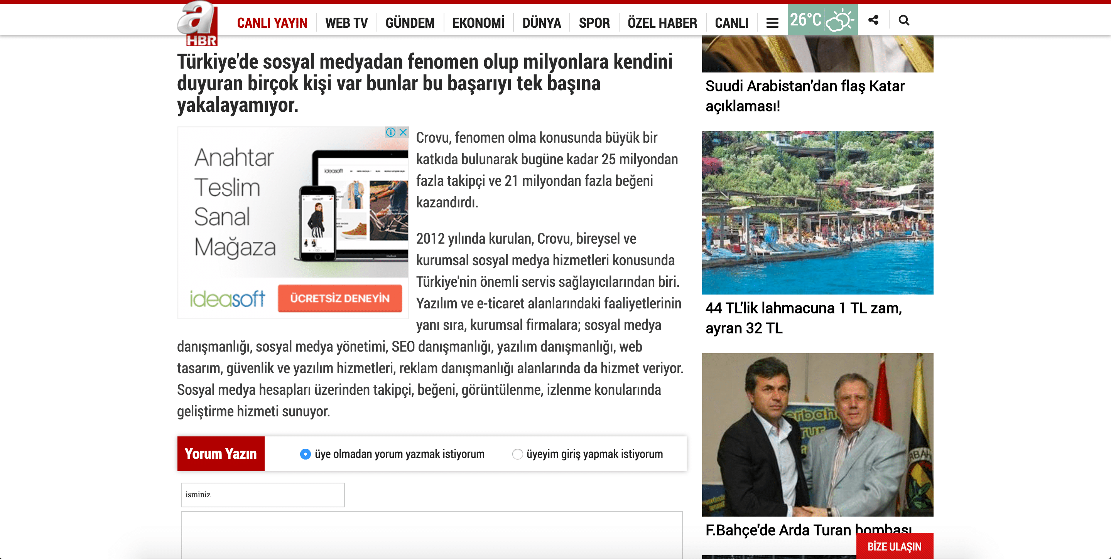Open the SPOR menu item

tap(594, 23)
